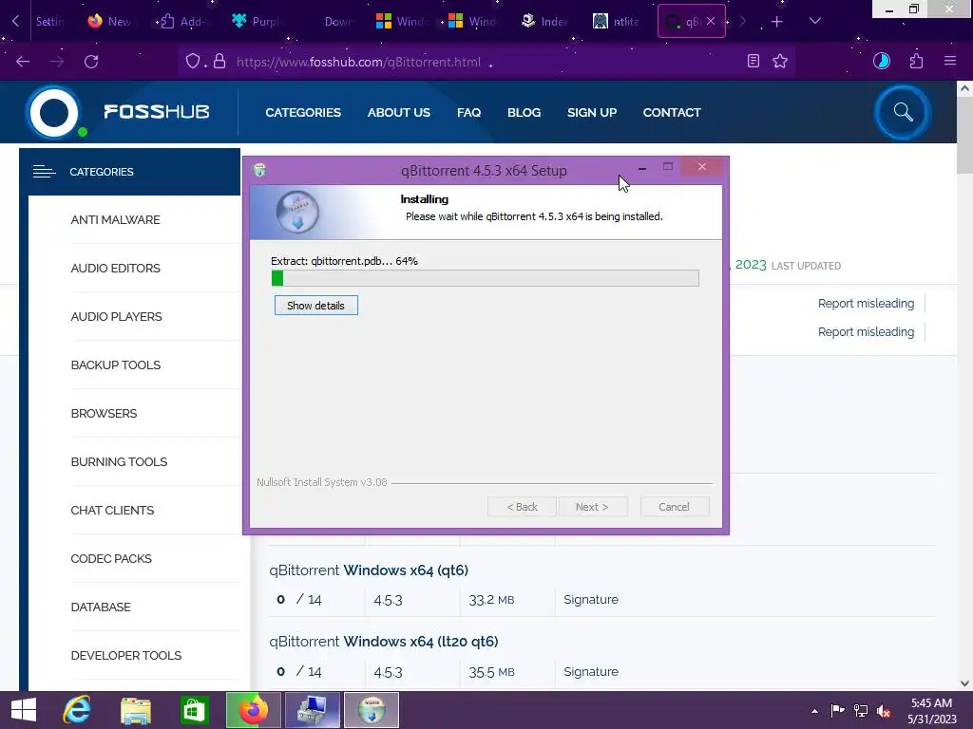Click the FossHub logo
Image resolution: width=973 pixels, height=729 pixels.
(x=118, y=112)
